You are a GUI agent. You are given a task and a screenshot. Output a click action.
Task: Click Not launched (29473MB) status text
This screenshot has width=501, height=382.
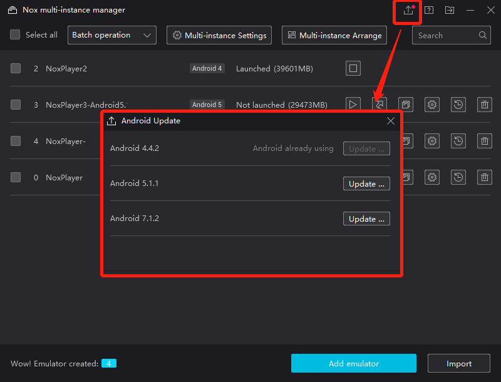pos(281,105)
